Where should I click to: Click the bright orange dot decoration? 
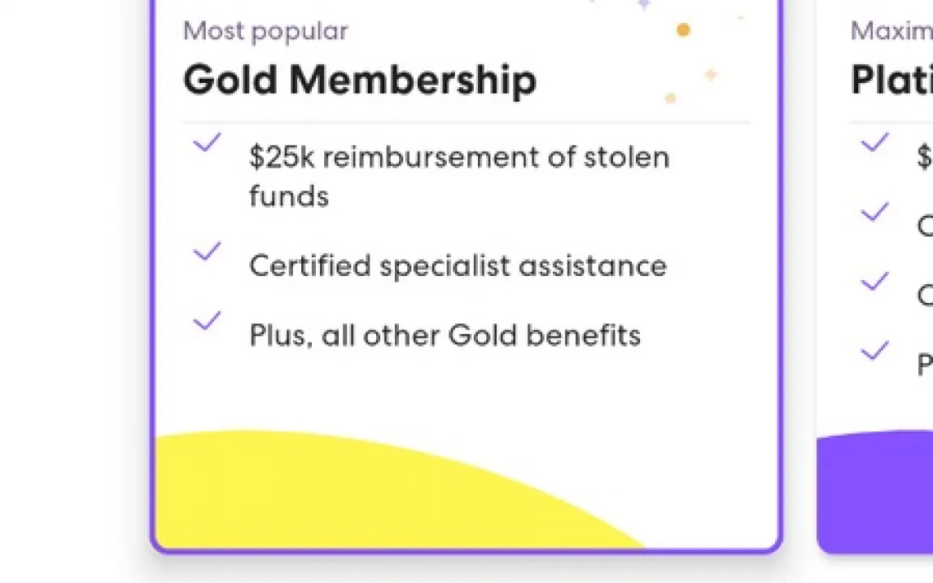tap(683, 30)
